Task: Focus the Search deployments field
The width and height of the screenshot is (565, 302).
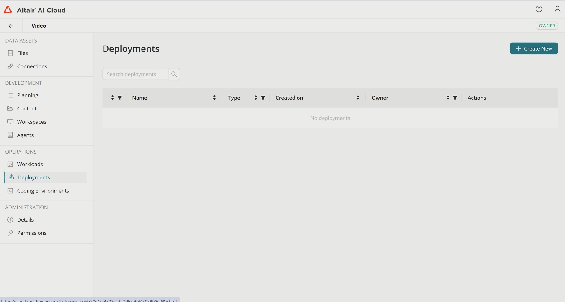Action: coord(135,74)
